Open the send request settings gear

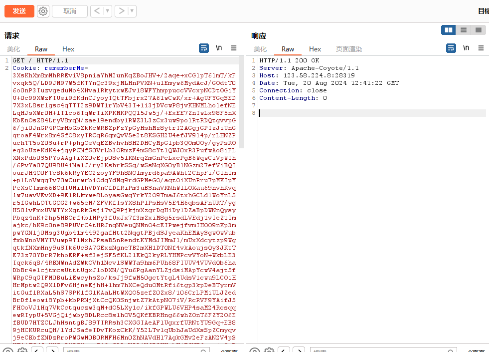click(43, 11)
